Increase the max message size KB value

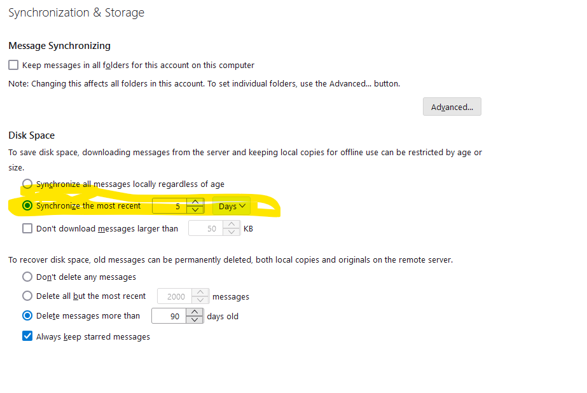pos(232,224)
